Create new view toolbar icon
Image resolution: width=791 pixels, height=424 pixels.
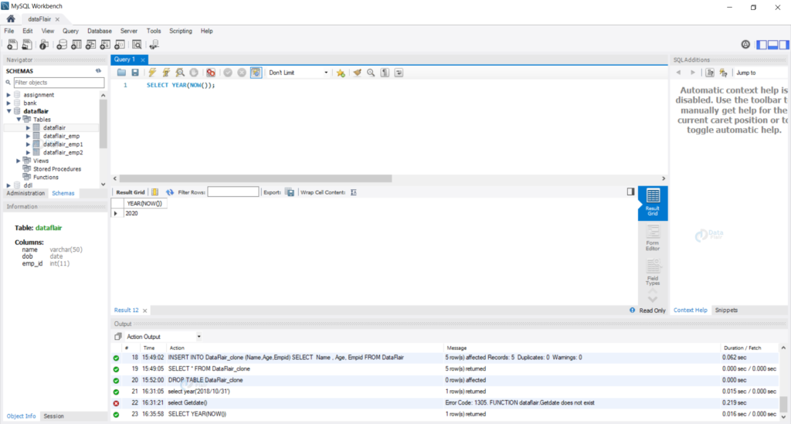pyautogui.click(x=90, y=45)
